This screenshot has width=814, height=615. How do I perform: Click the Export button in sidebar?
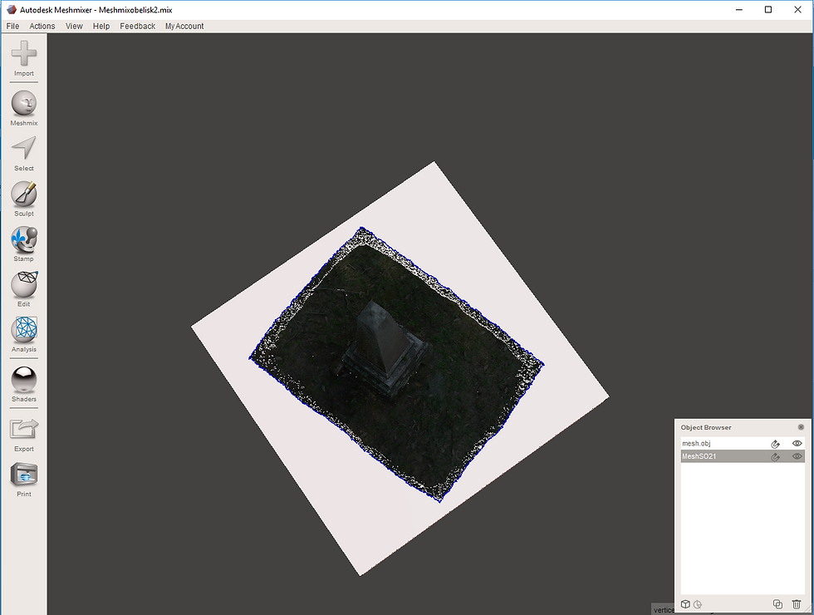coord(24,435)
